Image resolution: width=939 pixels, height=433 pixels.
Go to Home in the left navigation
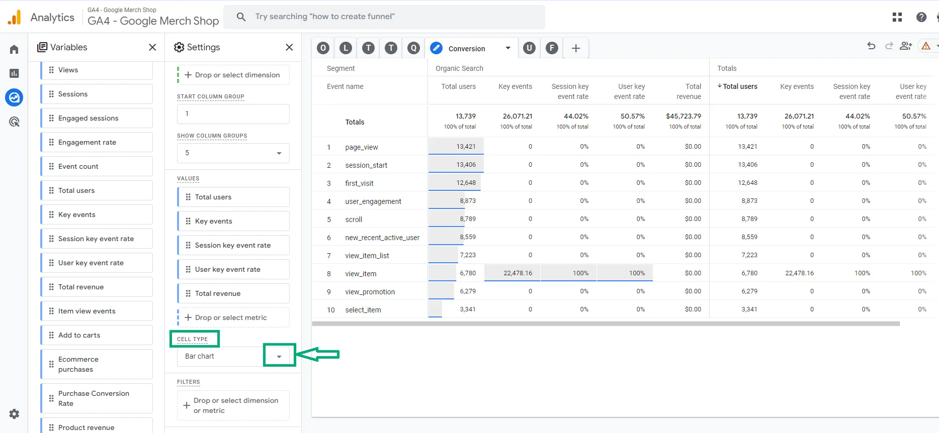pyautogui.click(x=14, y=49)
